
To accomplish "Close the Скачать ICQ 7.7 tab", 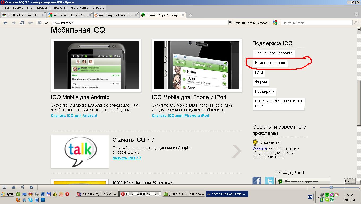I will pyautogui.click(x=183, y=15).
